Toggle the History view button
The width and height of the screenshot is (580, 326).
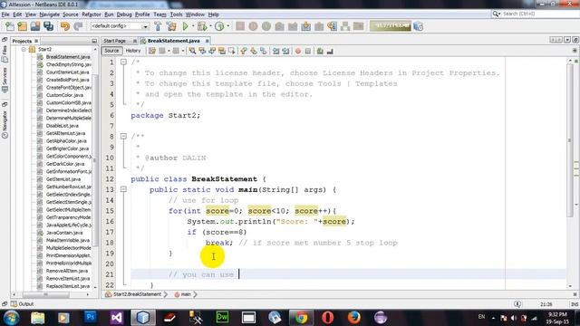coord(133,51)
